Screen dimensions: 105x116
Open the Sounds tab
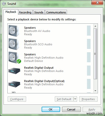pos(39,12)
